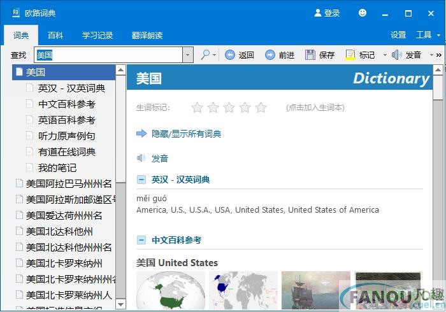Switch to the 百科 tab
This screenshot has height=312, width=446.
55,35
